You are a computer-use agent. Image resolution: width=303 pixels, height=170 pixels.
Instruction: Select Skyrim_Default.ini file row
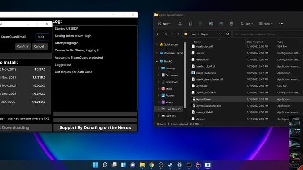246,93
